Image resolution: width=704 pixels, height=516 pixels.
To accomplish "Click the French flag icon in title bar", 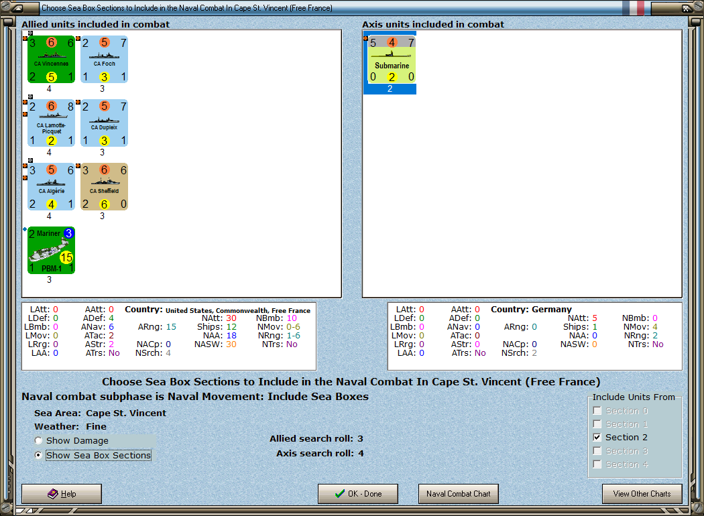I will pos(634,7).
